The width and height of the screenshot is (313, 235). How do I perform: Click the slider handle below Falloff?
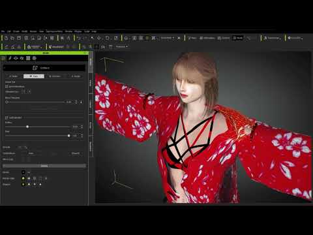point(69,136)
